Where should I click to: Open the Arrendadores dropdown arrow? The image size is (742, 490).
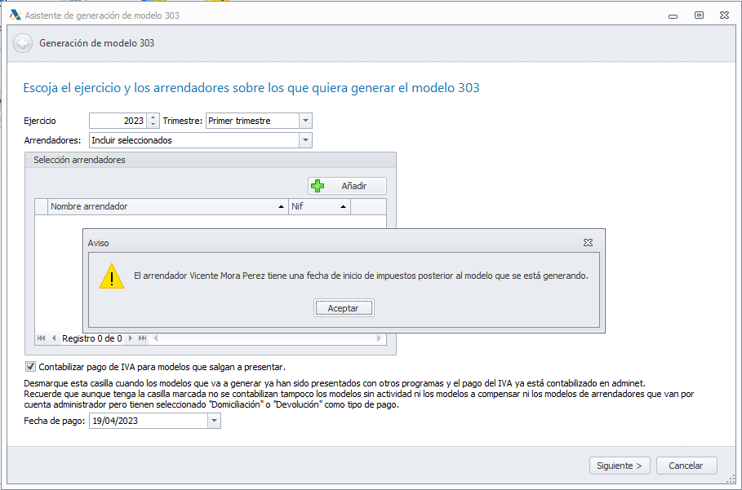(305, 140)
